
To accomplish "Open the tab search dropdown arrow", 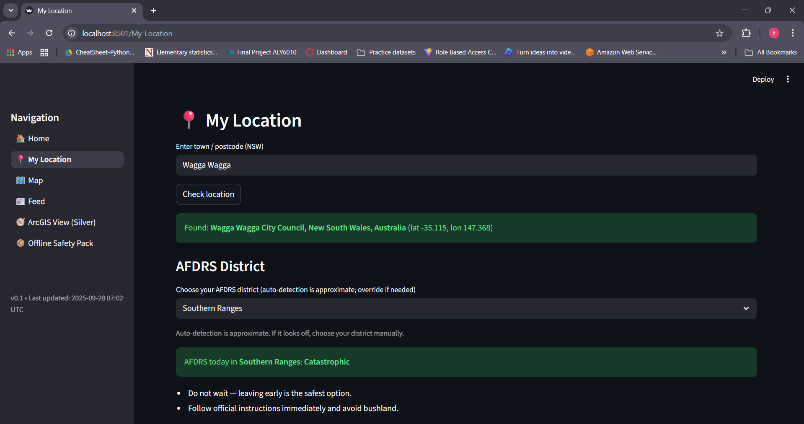I will click(x=11, y=10).
